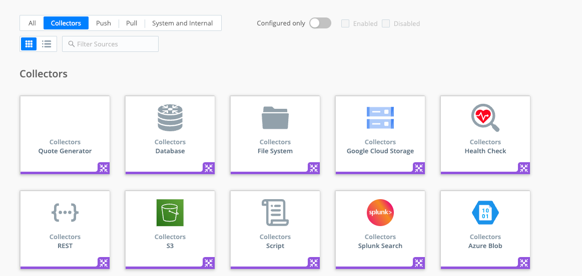Open the REST collector braces icon

pyautogui.click(x=65, y=213)
